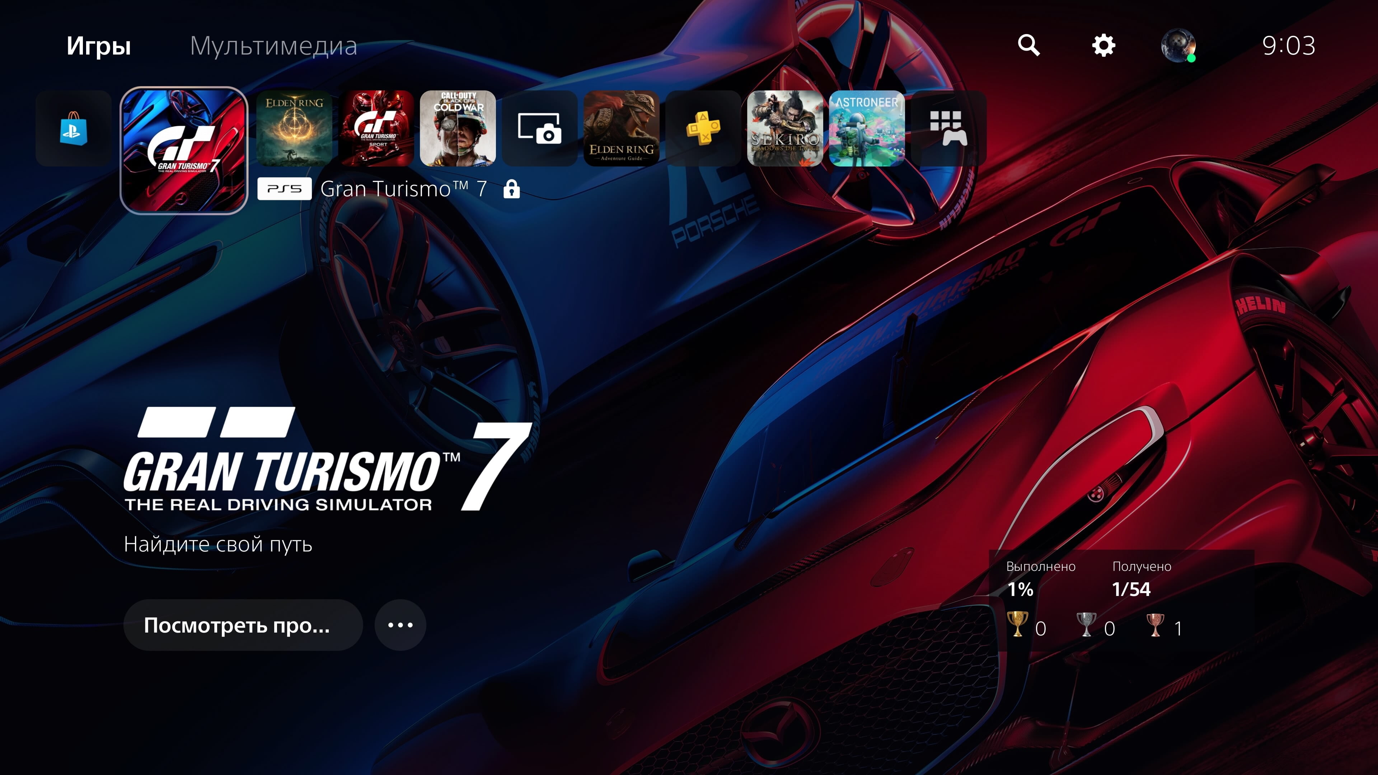Click the Посмотреть про... button

[243, 625]
